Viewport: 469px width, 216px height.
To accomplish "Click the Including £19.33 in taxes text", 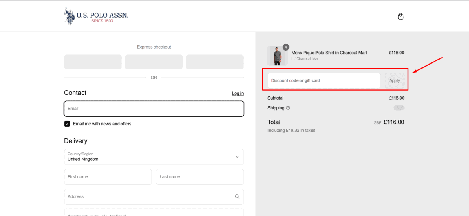I will (291, 130).
